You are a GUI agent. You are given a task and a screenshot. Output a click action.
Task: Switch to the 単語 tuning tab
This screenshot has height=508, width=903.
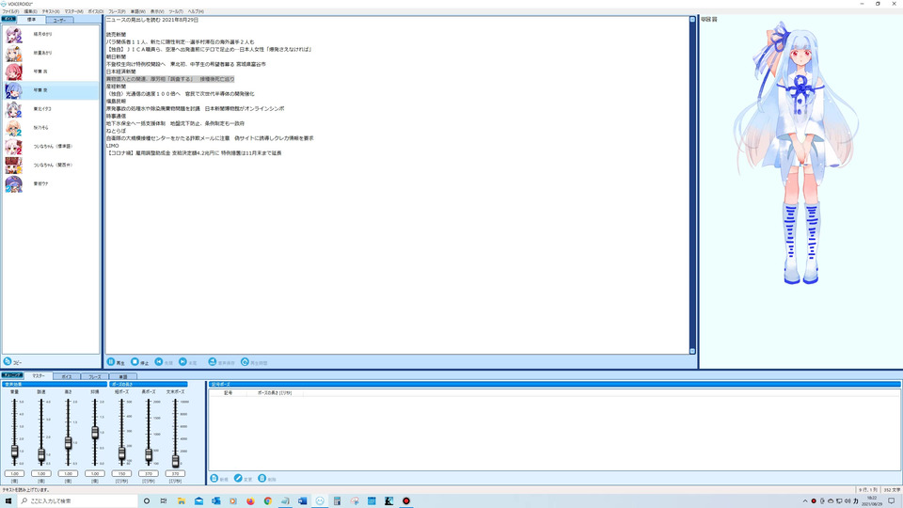122,376
